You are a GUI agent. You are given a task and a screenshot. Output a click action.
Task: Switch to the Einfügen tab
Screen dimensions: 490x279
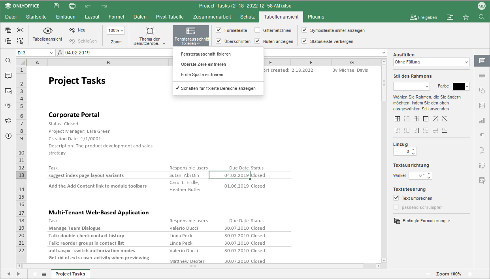[66, 17]
